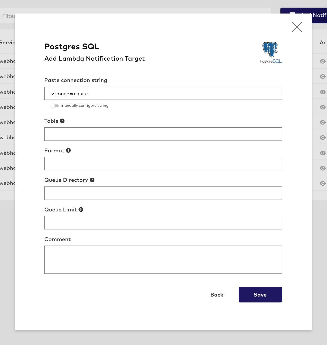327x345 pixels.
Task: Toggle visibility on the fifth webhook row
Action: 323,122
